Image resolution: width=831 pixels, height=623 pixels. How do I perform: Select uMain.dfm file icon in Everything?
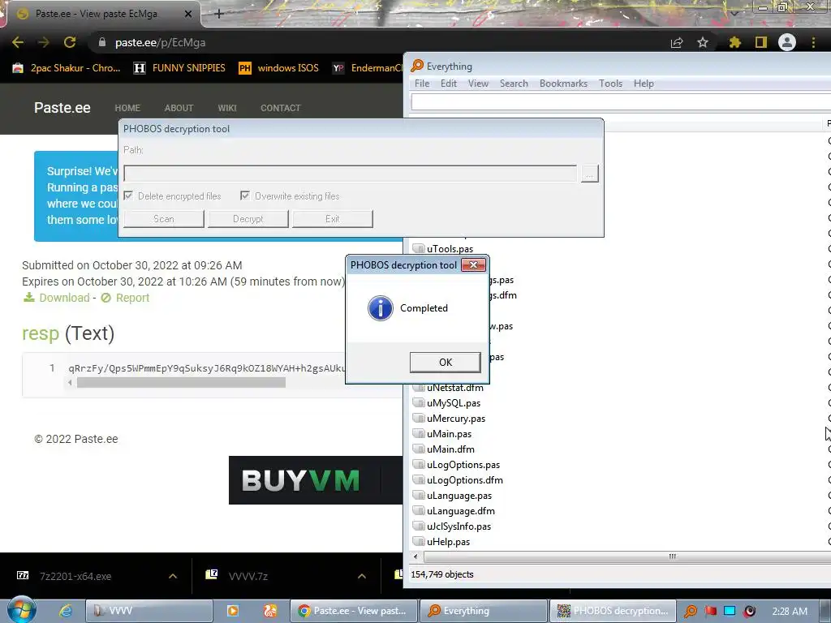pyautogui.click(x=419, y=449)
